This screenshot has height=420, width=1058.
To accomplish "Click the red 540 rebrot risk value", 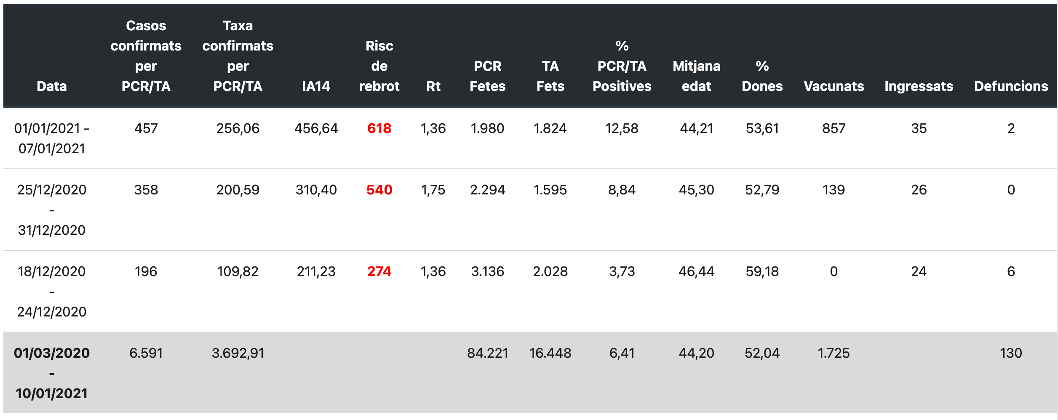I will (379, 190).
